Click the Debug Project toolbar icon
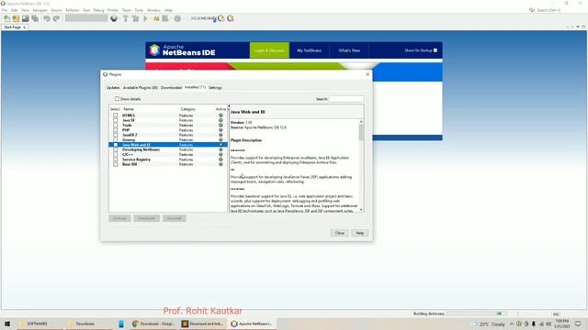This screenshot has height=330, width=588. coord(156,18)
